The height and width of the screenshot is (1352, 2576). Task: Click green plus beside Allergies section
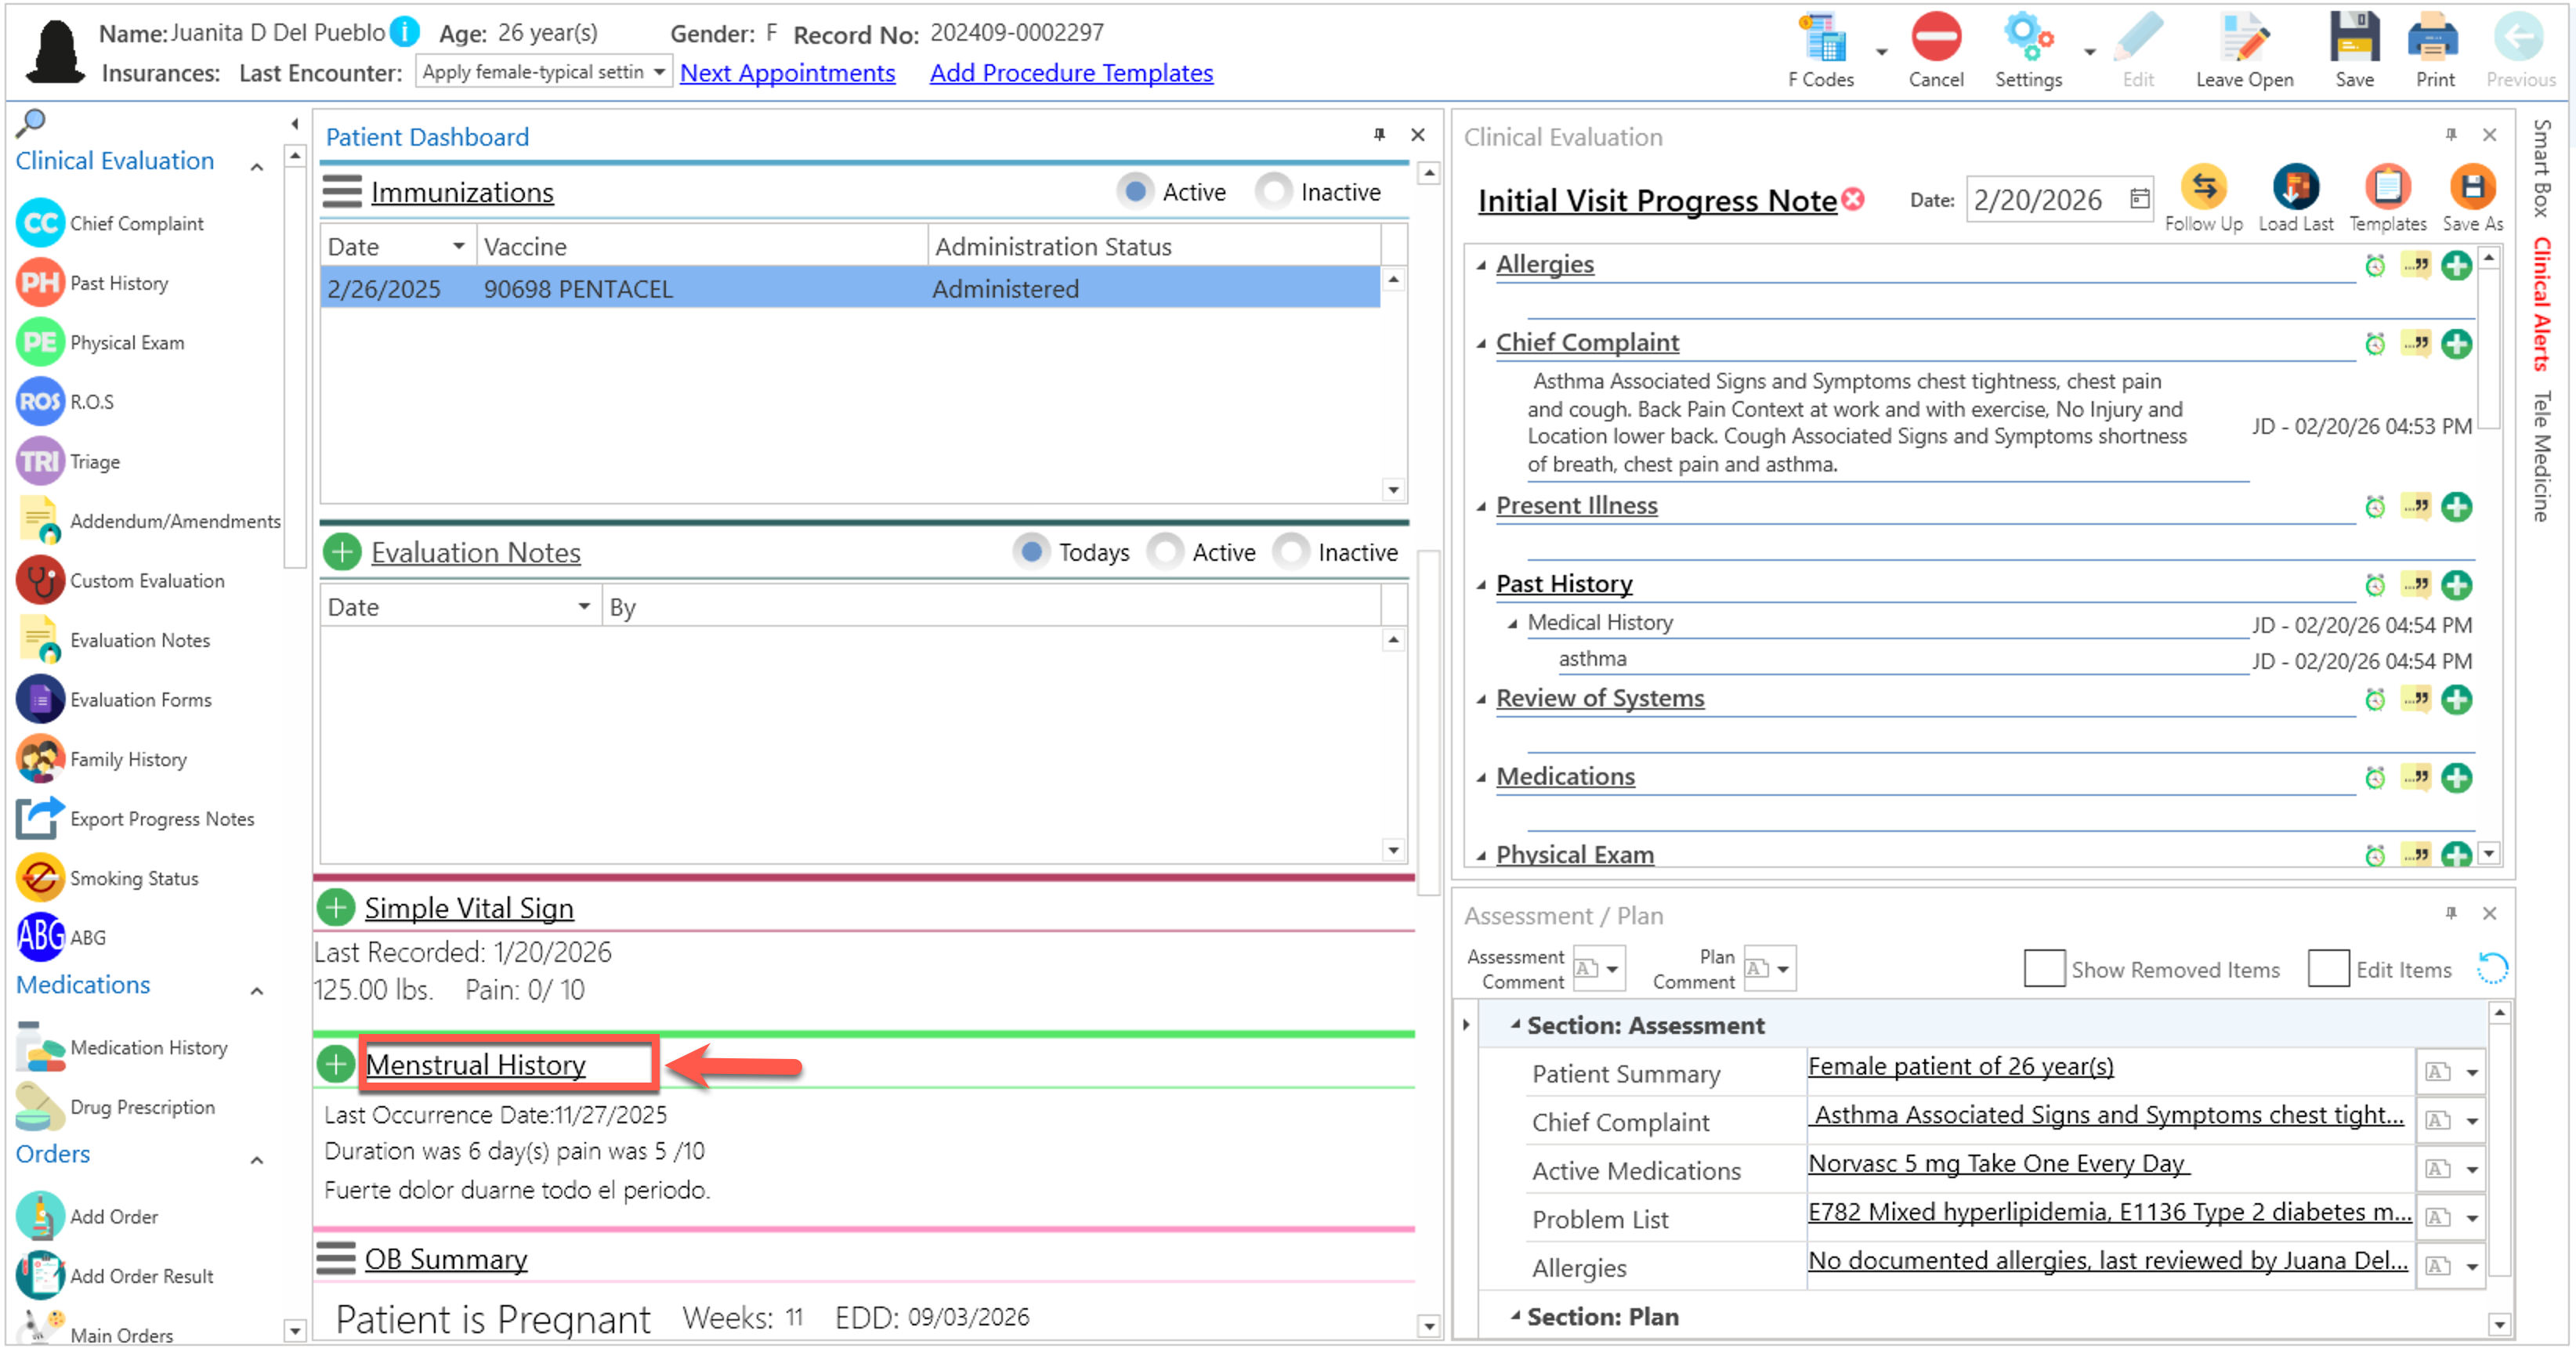pyautogui.click(x=2455, y=266)
